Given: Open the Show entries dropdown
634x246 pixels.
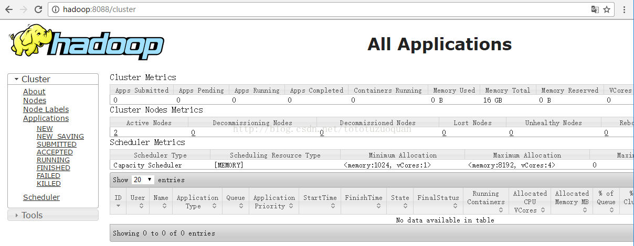Looking at the screenshot, I should pos(143,180).
